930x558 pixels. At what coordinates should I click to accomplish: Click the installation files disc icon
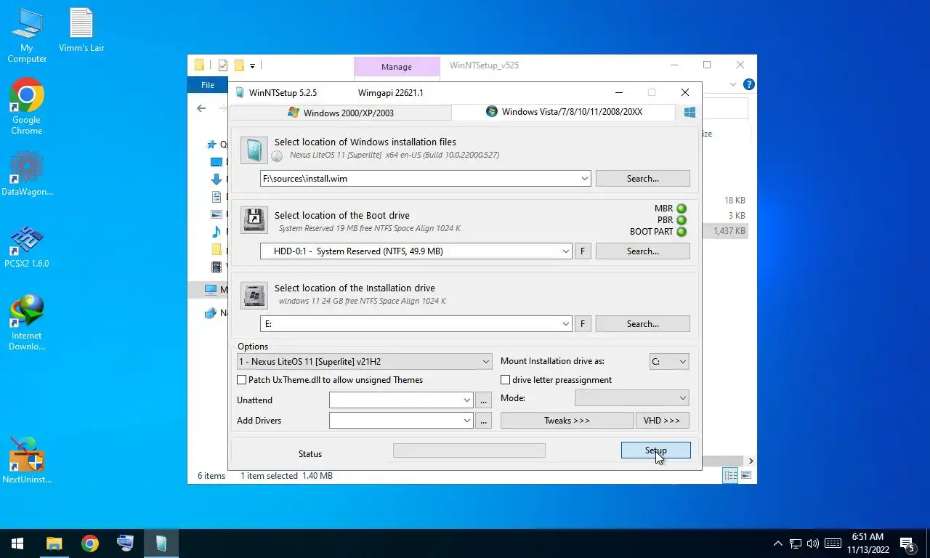point(254,149)
